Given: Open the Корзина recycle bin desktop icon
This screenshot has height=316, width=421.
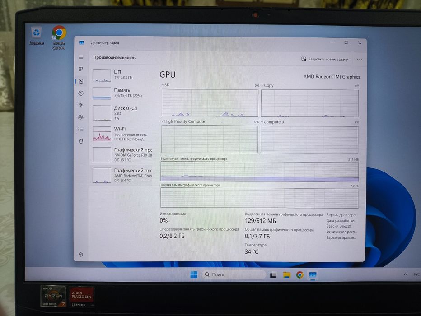Looking at the screenshot, I should coord(36,36).
